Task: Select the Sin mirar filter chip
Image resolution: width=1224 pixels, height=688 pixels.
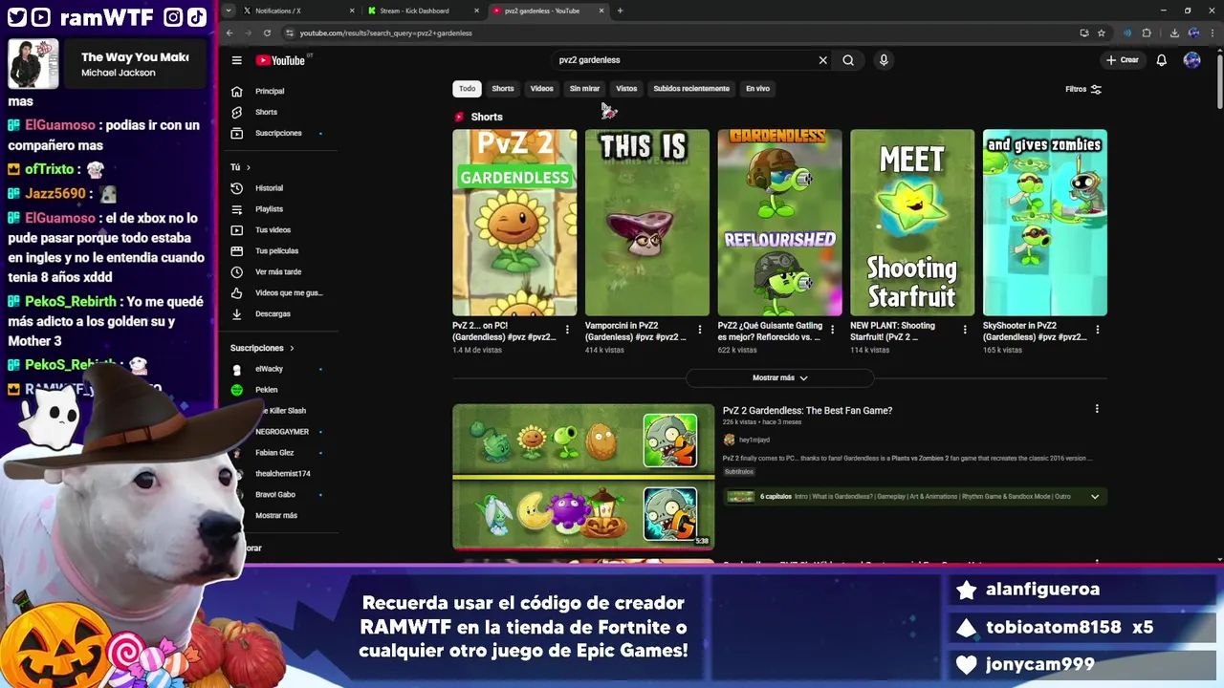Action: tap(584, 89)
